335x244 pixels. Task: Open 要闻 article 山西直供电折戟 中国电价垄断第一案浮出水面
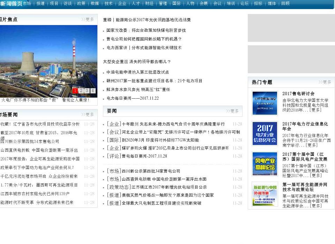point(164,179)
